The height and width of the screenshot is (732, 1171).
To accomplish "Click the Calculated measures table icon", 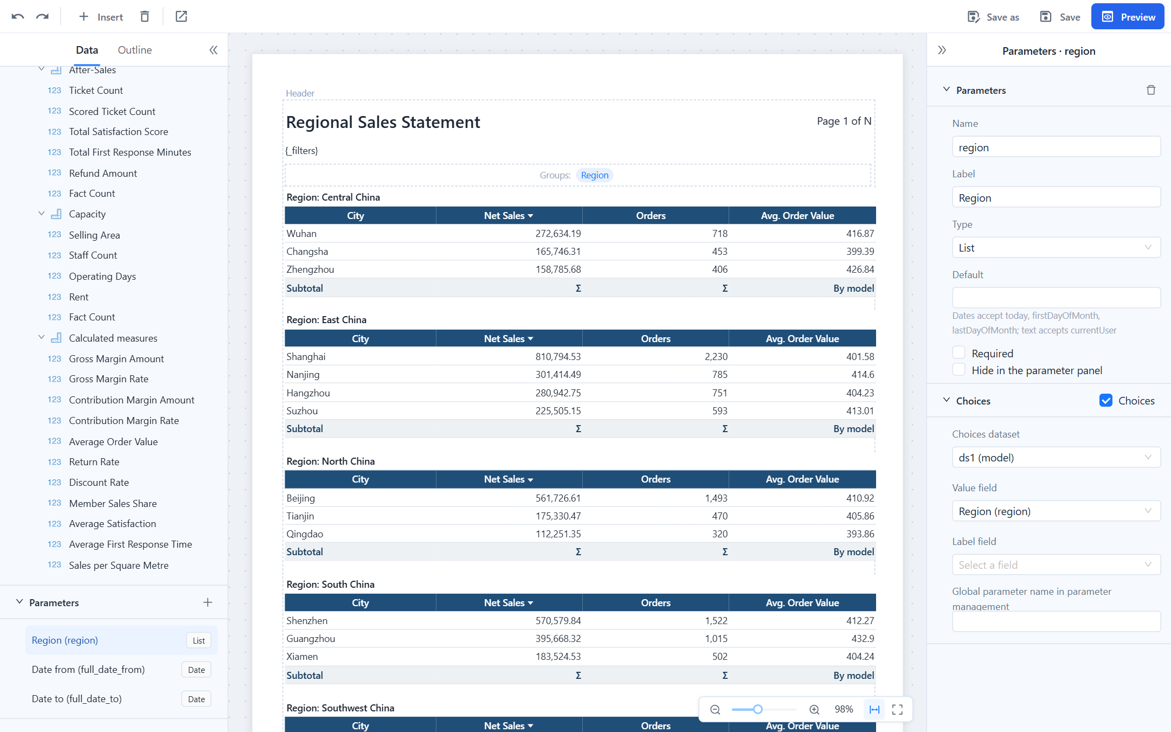I will click(x=56, y=338).
